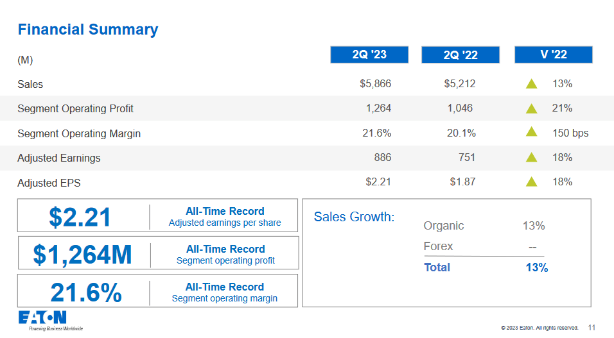Click the 21.6% record margin figure
The height and width of the screenshot is (338, 614).
86,292
